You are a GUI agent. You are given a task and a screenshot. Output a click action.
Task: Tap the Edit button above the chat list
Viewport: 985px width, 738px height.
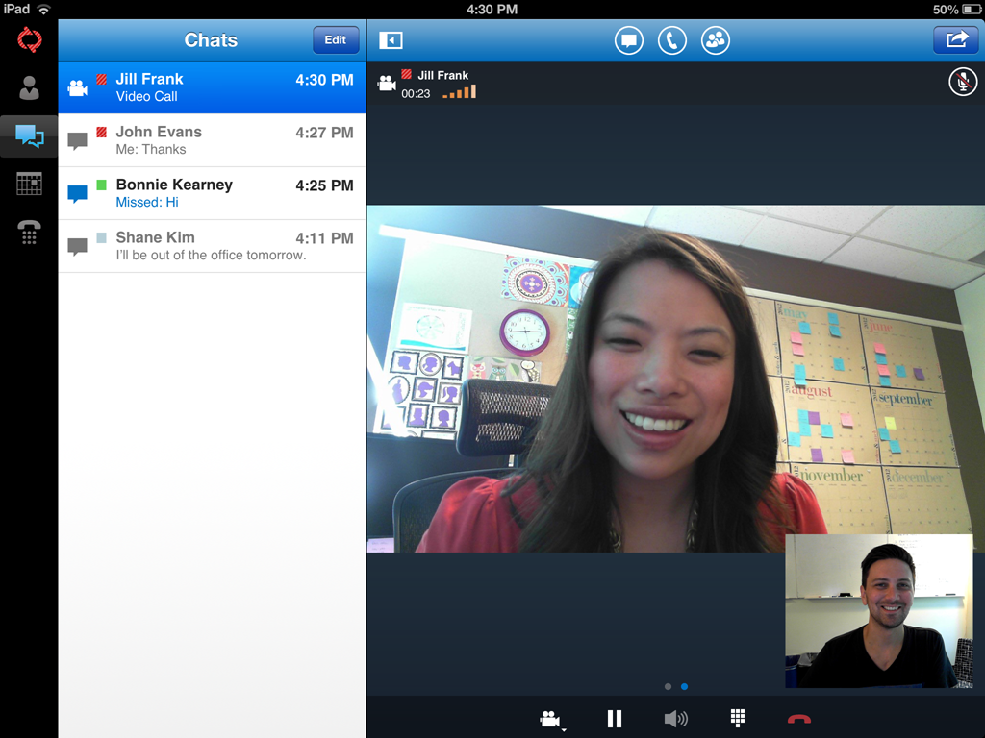(x=335, y=39)
